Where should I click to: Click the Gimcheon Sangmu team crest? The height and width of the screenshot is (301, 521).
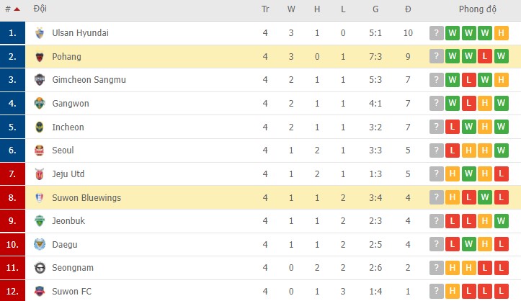[x=40, y=80]
